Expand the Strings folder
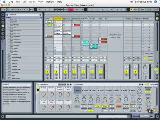The image size is (160, 120). pyautogui.click(x=9, y=46)
